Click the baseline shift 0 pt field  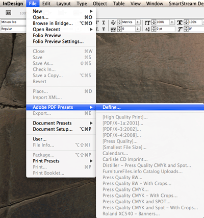(165, 29)
